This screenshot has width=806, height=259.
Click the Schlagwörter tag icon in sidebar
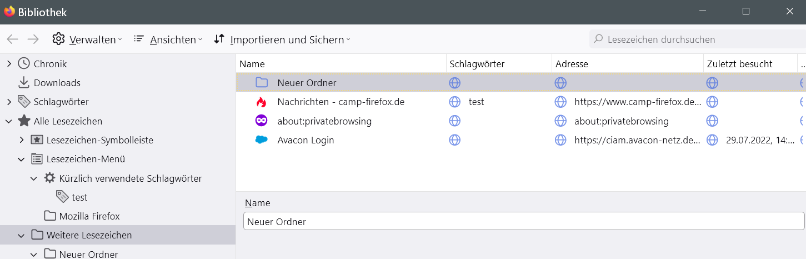click(24, 102)
